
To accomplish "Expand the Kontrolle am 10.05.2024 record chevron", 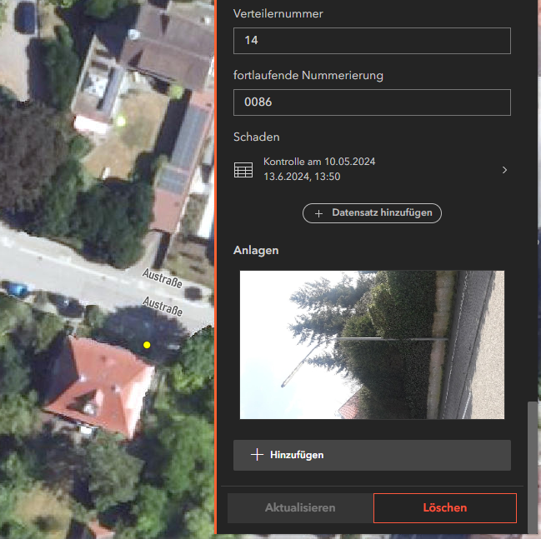I will pos(504,170).
